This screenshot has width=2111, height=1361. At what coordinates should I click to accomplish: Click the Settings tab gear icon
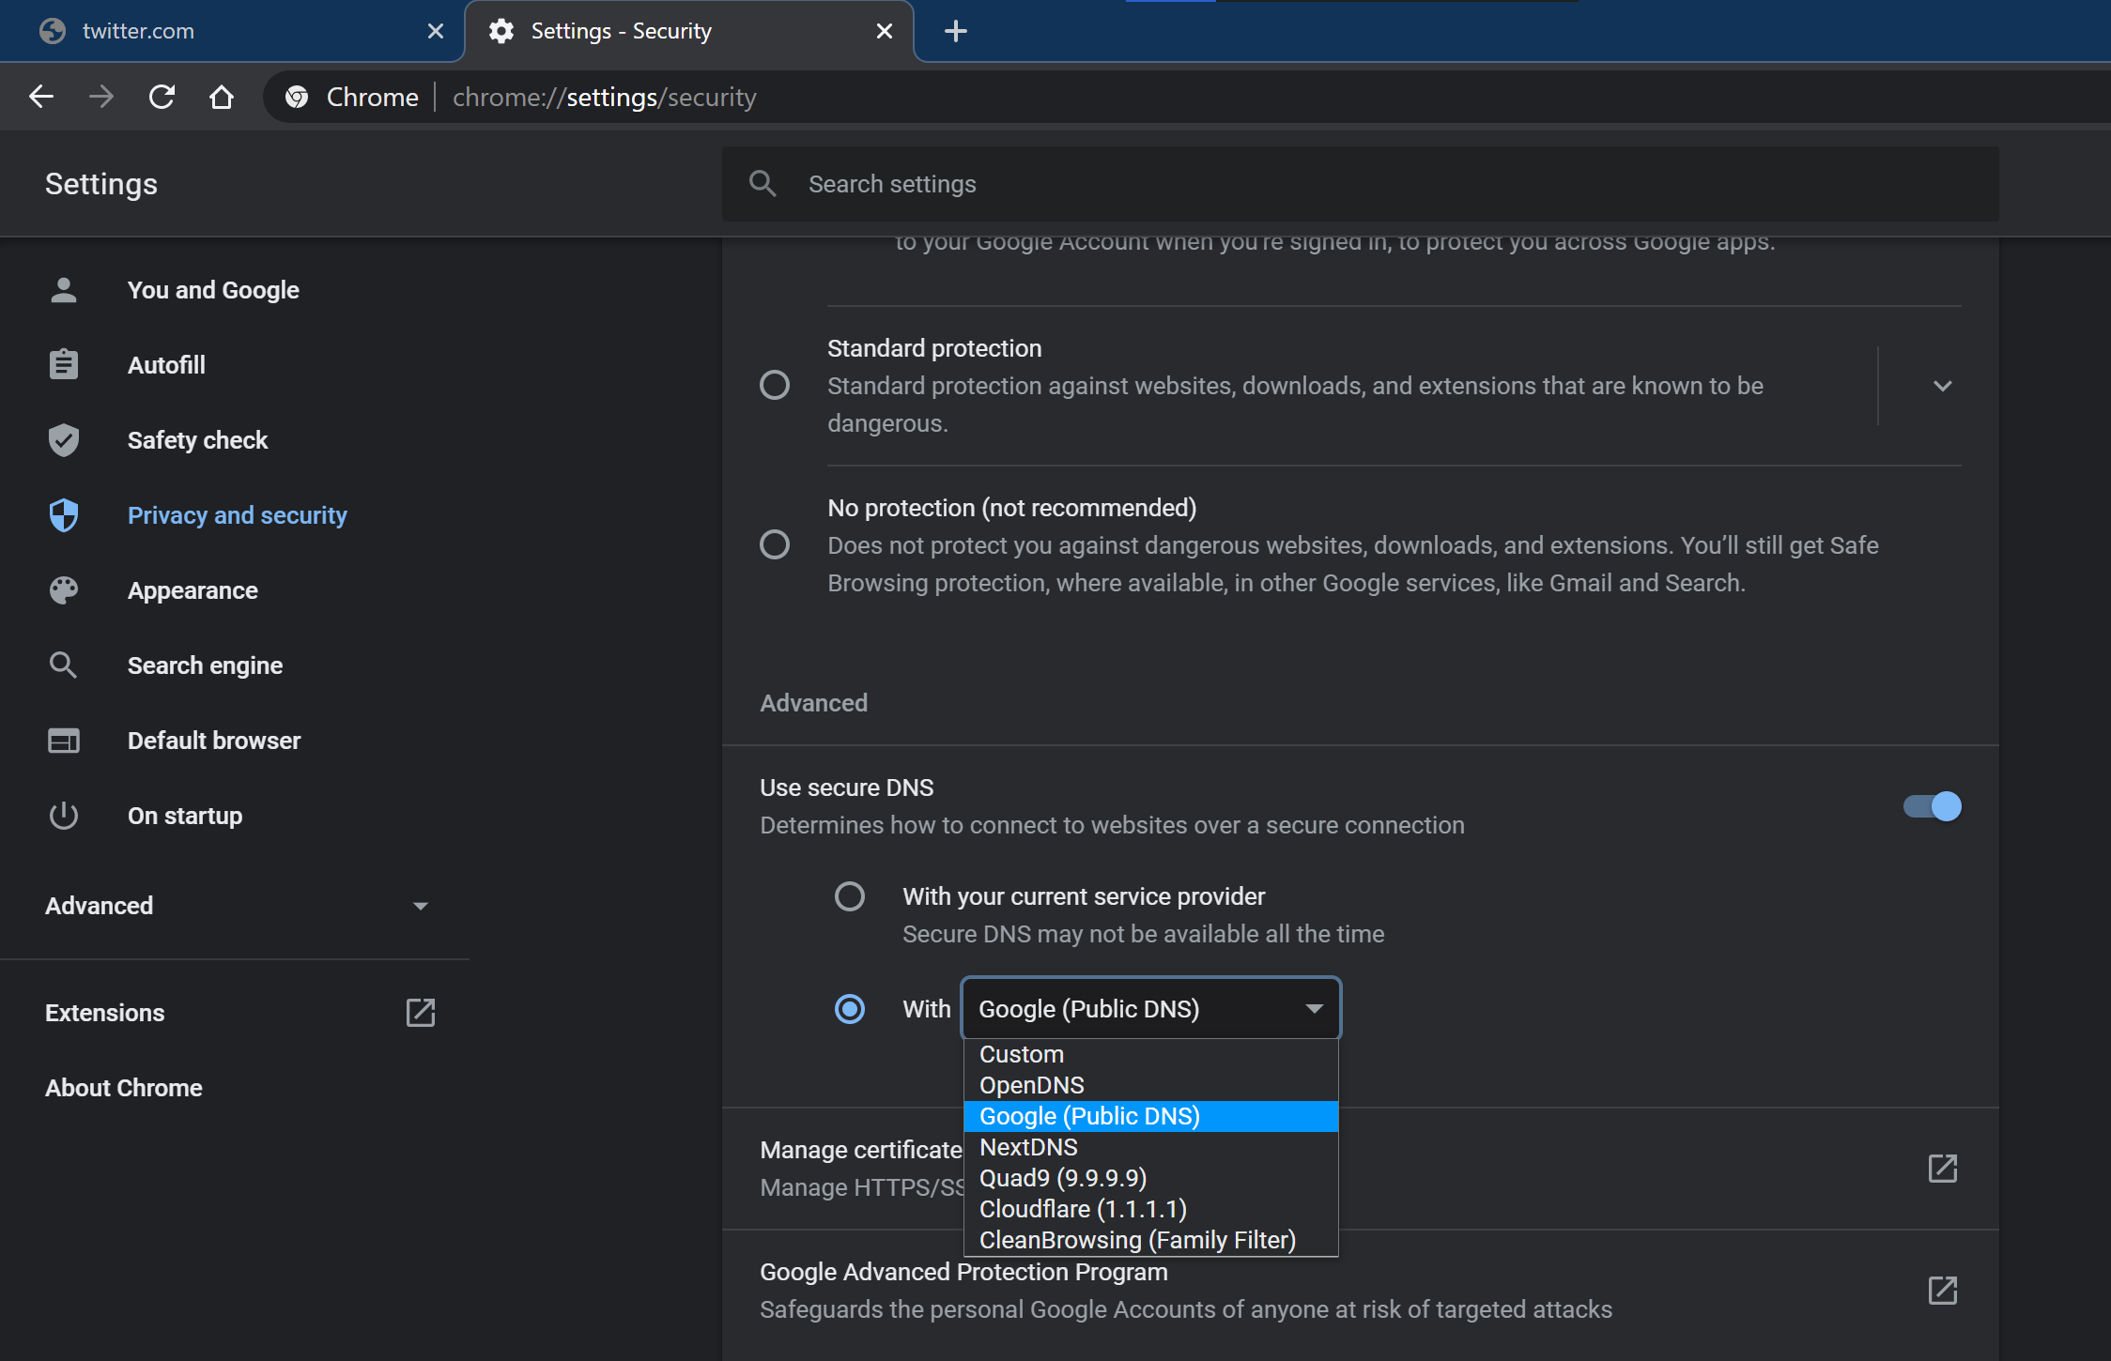(501, 31)
